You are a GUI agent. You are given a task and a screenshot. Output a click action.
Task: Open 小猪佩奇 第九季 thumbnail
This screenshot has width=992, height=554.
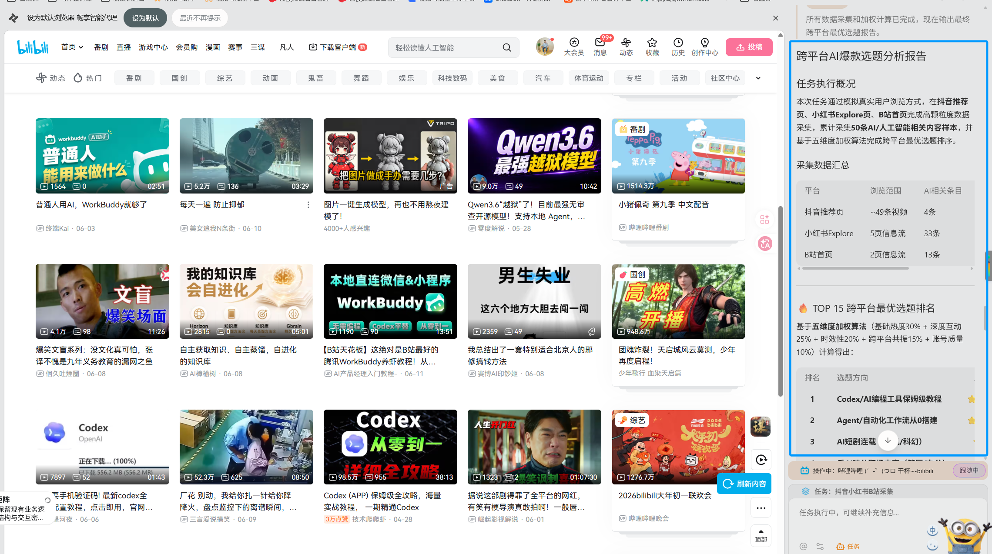pos(678,156)
